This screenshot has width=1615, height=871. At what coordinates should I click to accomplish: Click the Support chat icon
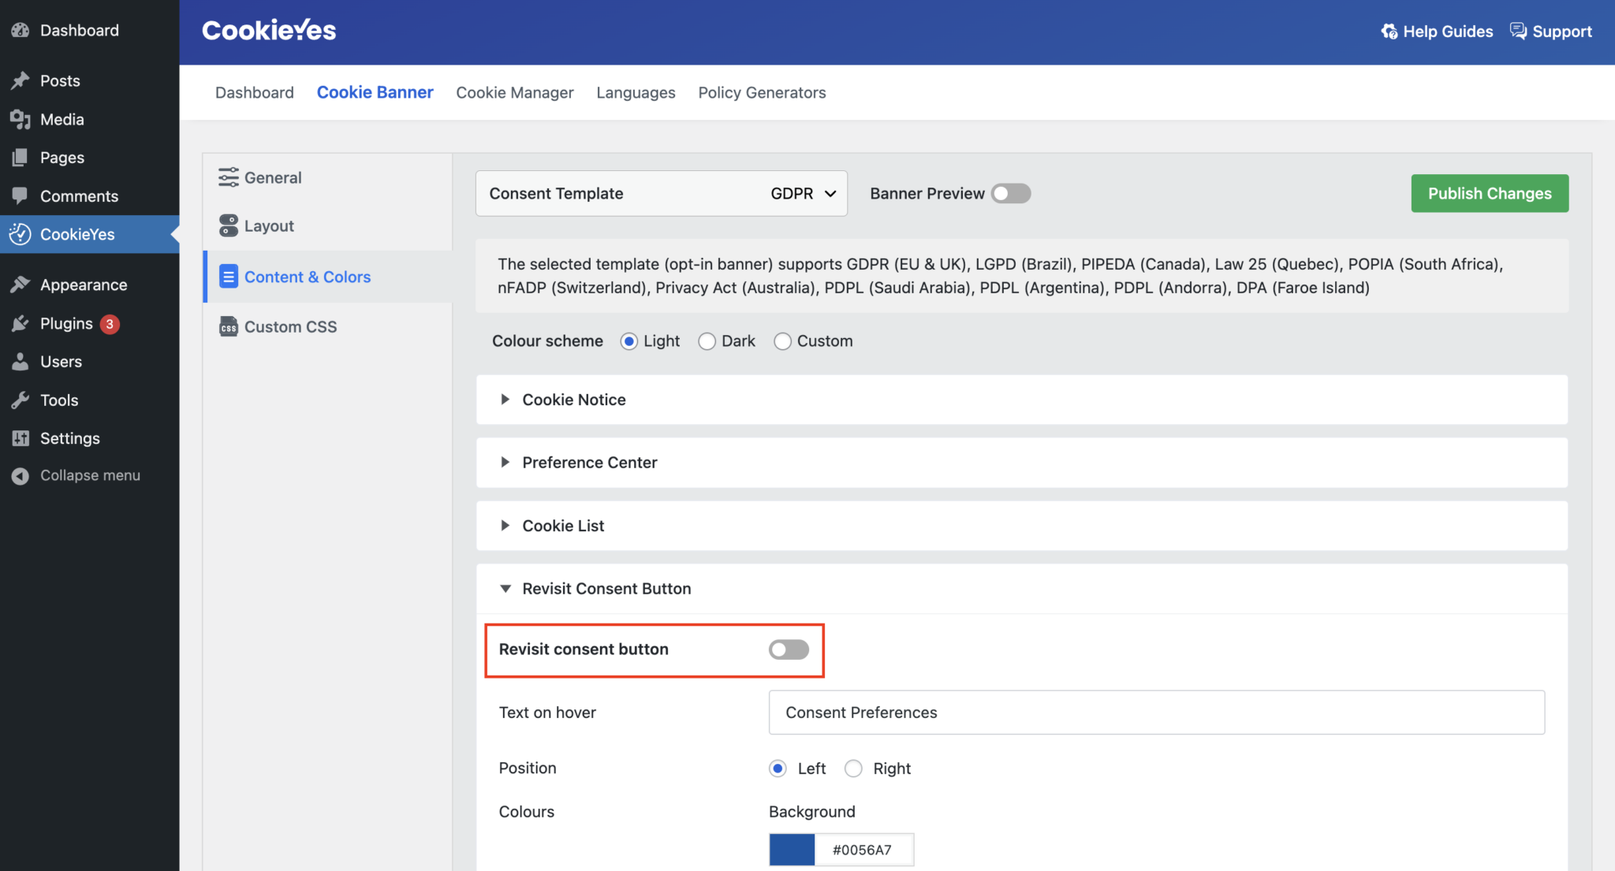1518,31
